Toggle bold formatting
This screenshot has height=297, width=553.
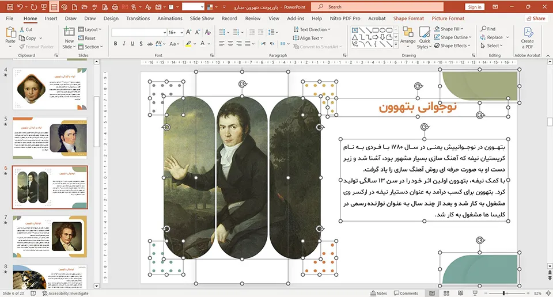point(115,44)
